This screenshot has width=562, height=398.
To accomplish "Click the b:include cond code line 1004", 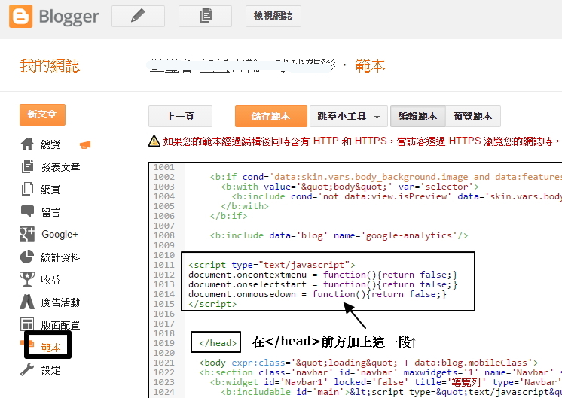I will [397, 196].
